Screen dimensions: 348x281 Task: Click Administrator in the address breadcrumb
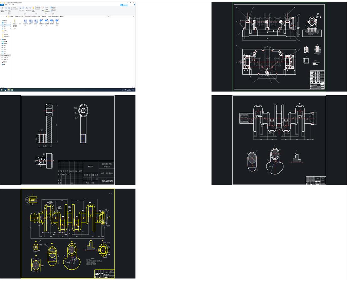pyautogui.click(x=27, y=16)
